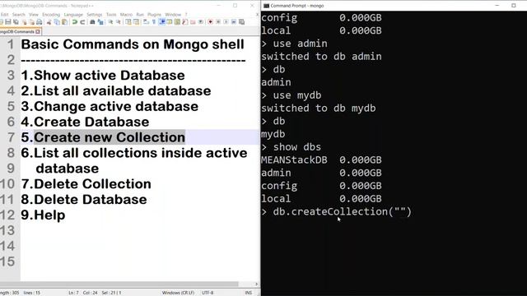Click 'Basic Commands on Mongo shell' heading line
527x296 pixels.
pos(133,44)
